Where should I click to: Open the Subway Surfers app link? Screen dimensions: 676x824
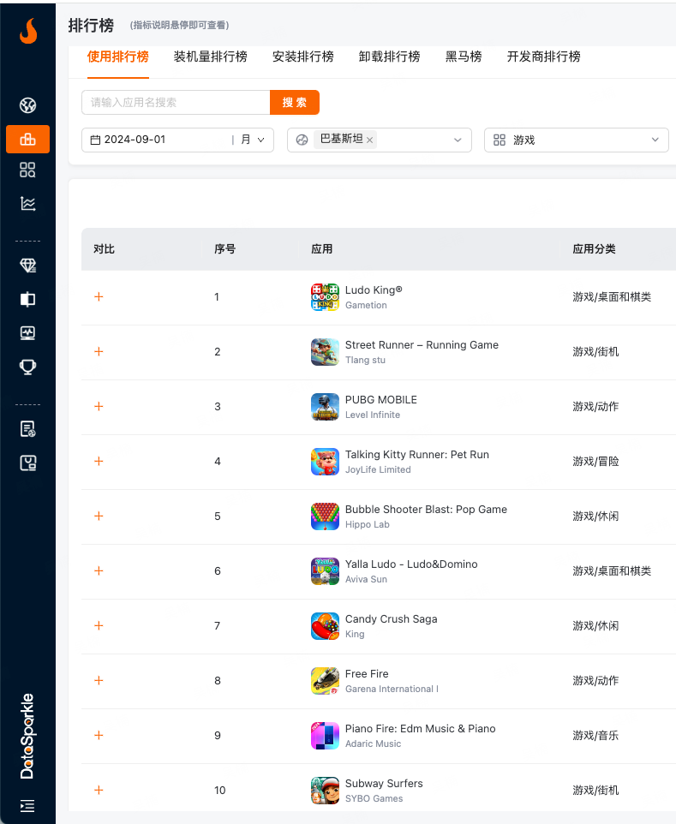[x=384, y=784]
